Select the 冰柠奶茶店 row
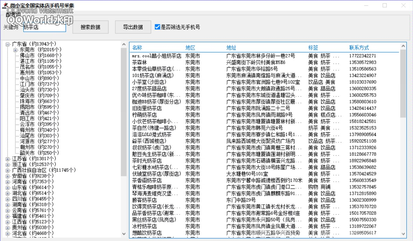This screenshot has width=413, height=241. [x=265, y=226]
